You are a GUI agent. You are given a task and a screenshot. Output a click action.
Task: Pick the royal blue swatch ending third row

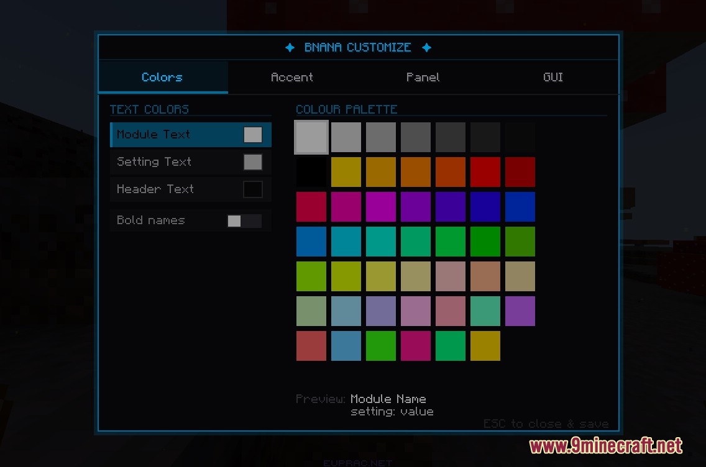(520, 207)
